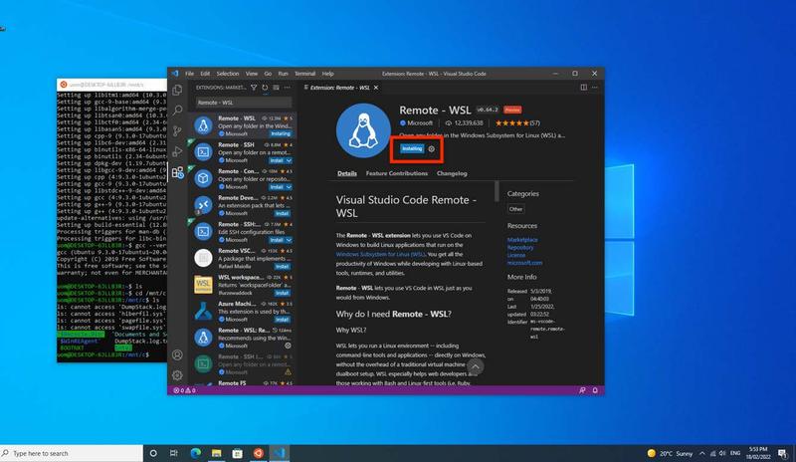Install the WSL workspace... extension
796x462 pixels.
tap(283, 293)
